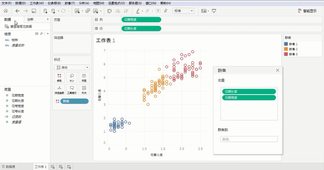Click the Presentation Mode monitor icon
Image resolution: width=324 pixels, height=170 pixels.
(x=214, y=11)
